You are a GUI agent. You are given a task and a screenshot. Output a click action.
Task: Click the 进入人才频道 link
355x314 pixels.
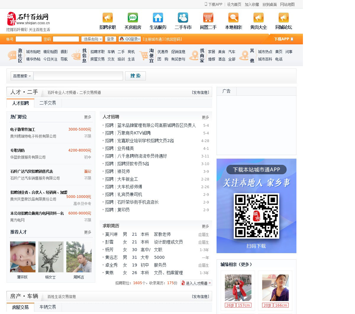pos(196,283)
